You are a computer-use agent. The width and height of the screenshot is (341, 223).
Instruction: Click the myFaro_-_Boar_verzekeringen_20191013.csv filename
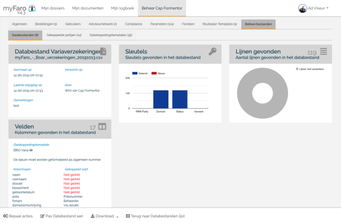(59, 57)
